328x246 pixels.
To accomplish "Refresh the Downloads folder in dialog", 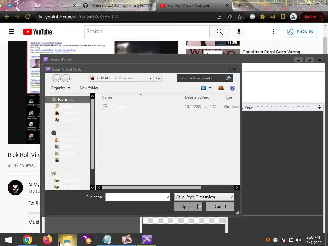I will pos(158,78).
